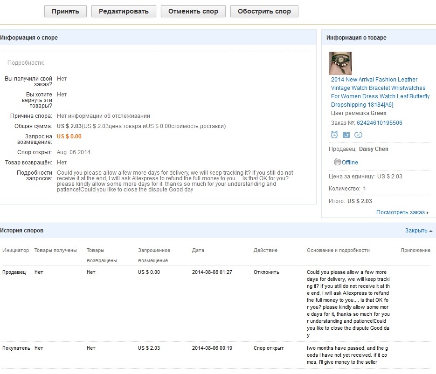Click the Количество: 1 line
The image size is (436, 374).
347,189
